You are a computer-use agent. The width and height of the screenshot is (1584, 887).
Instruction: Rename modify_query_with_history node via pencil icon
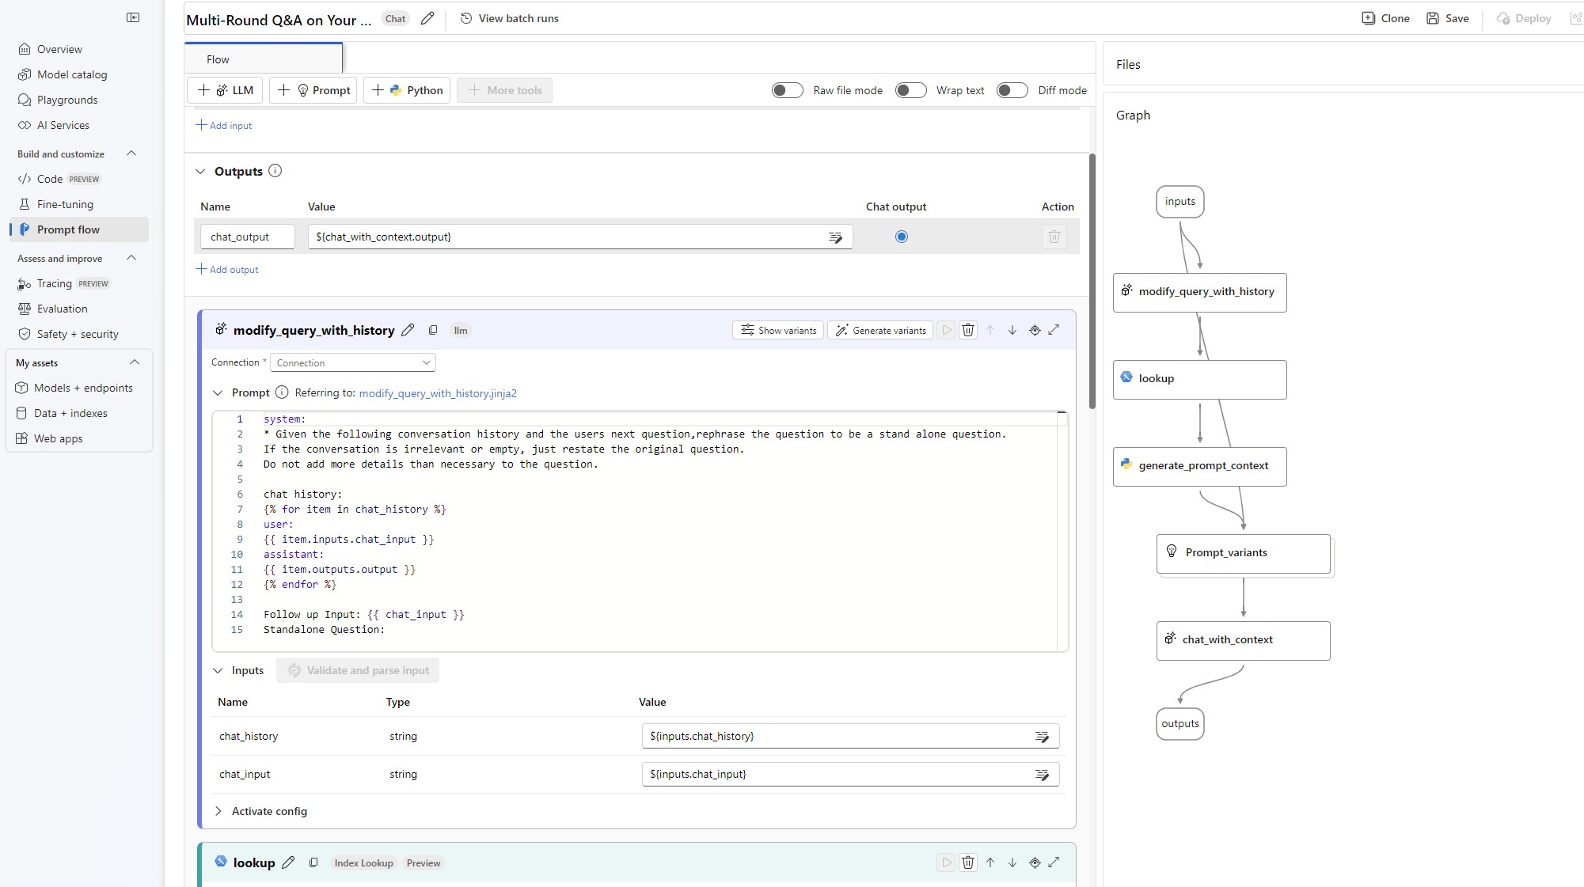pyautogui.click(x=408, y=330)
